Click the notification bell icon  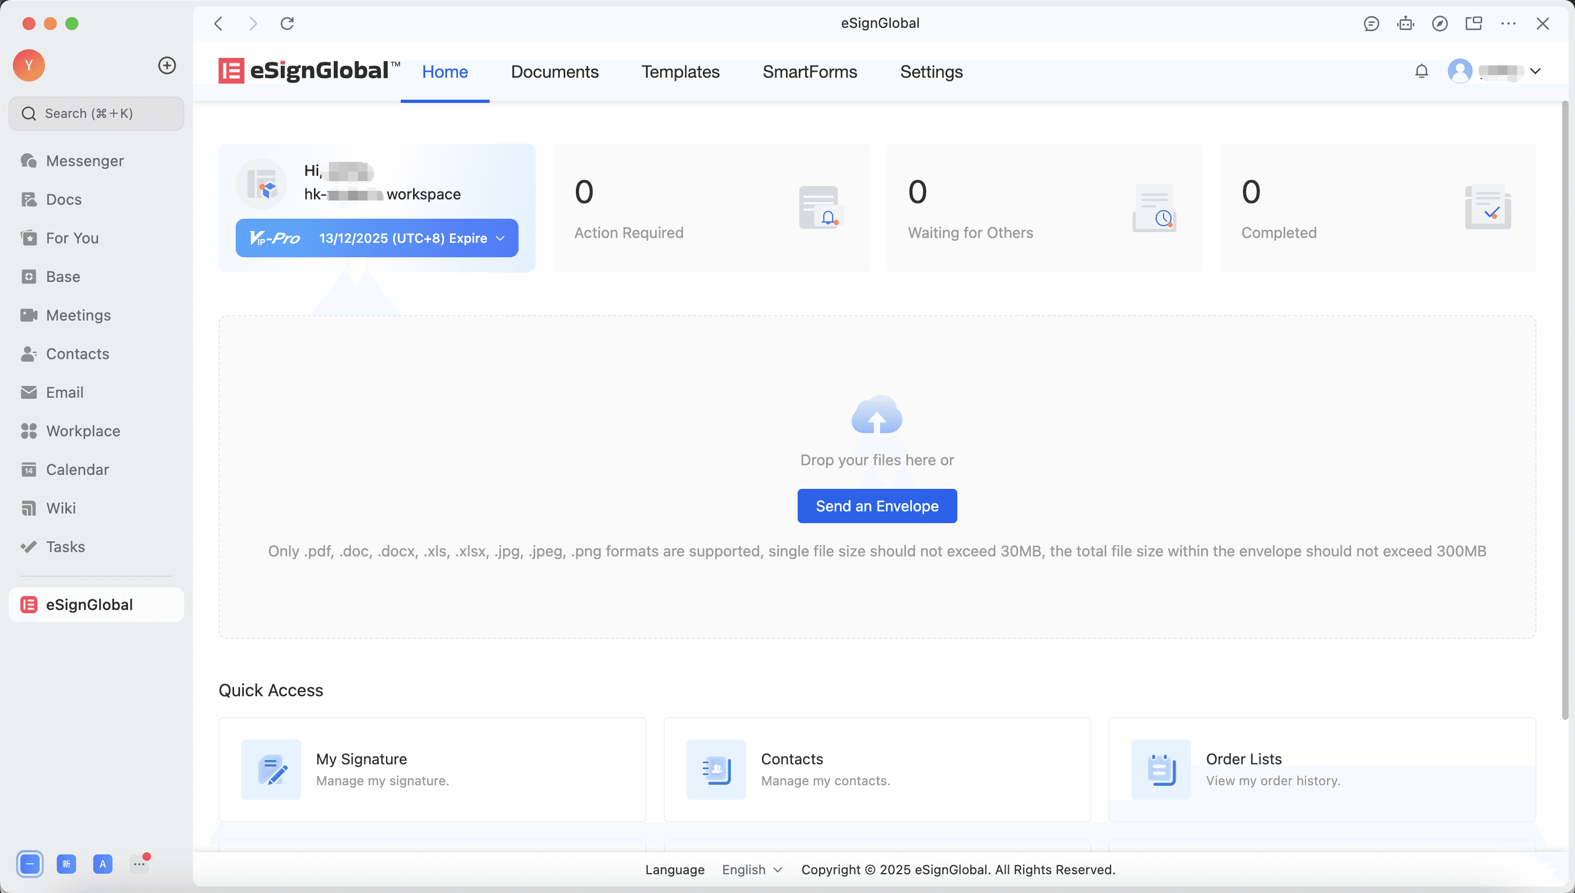point(1421,71)
